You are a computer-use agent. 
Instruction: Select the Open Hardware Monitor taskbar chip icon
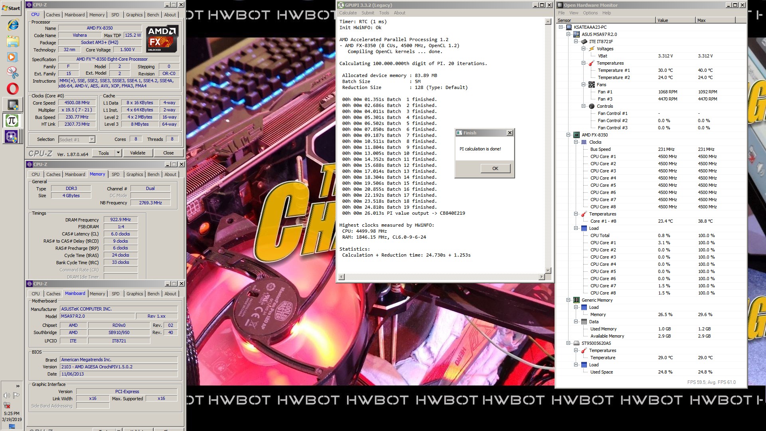coord(13,105)
